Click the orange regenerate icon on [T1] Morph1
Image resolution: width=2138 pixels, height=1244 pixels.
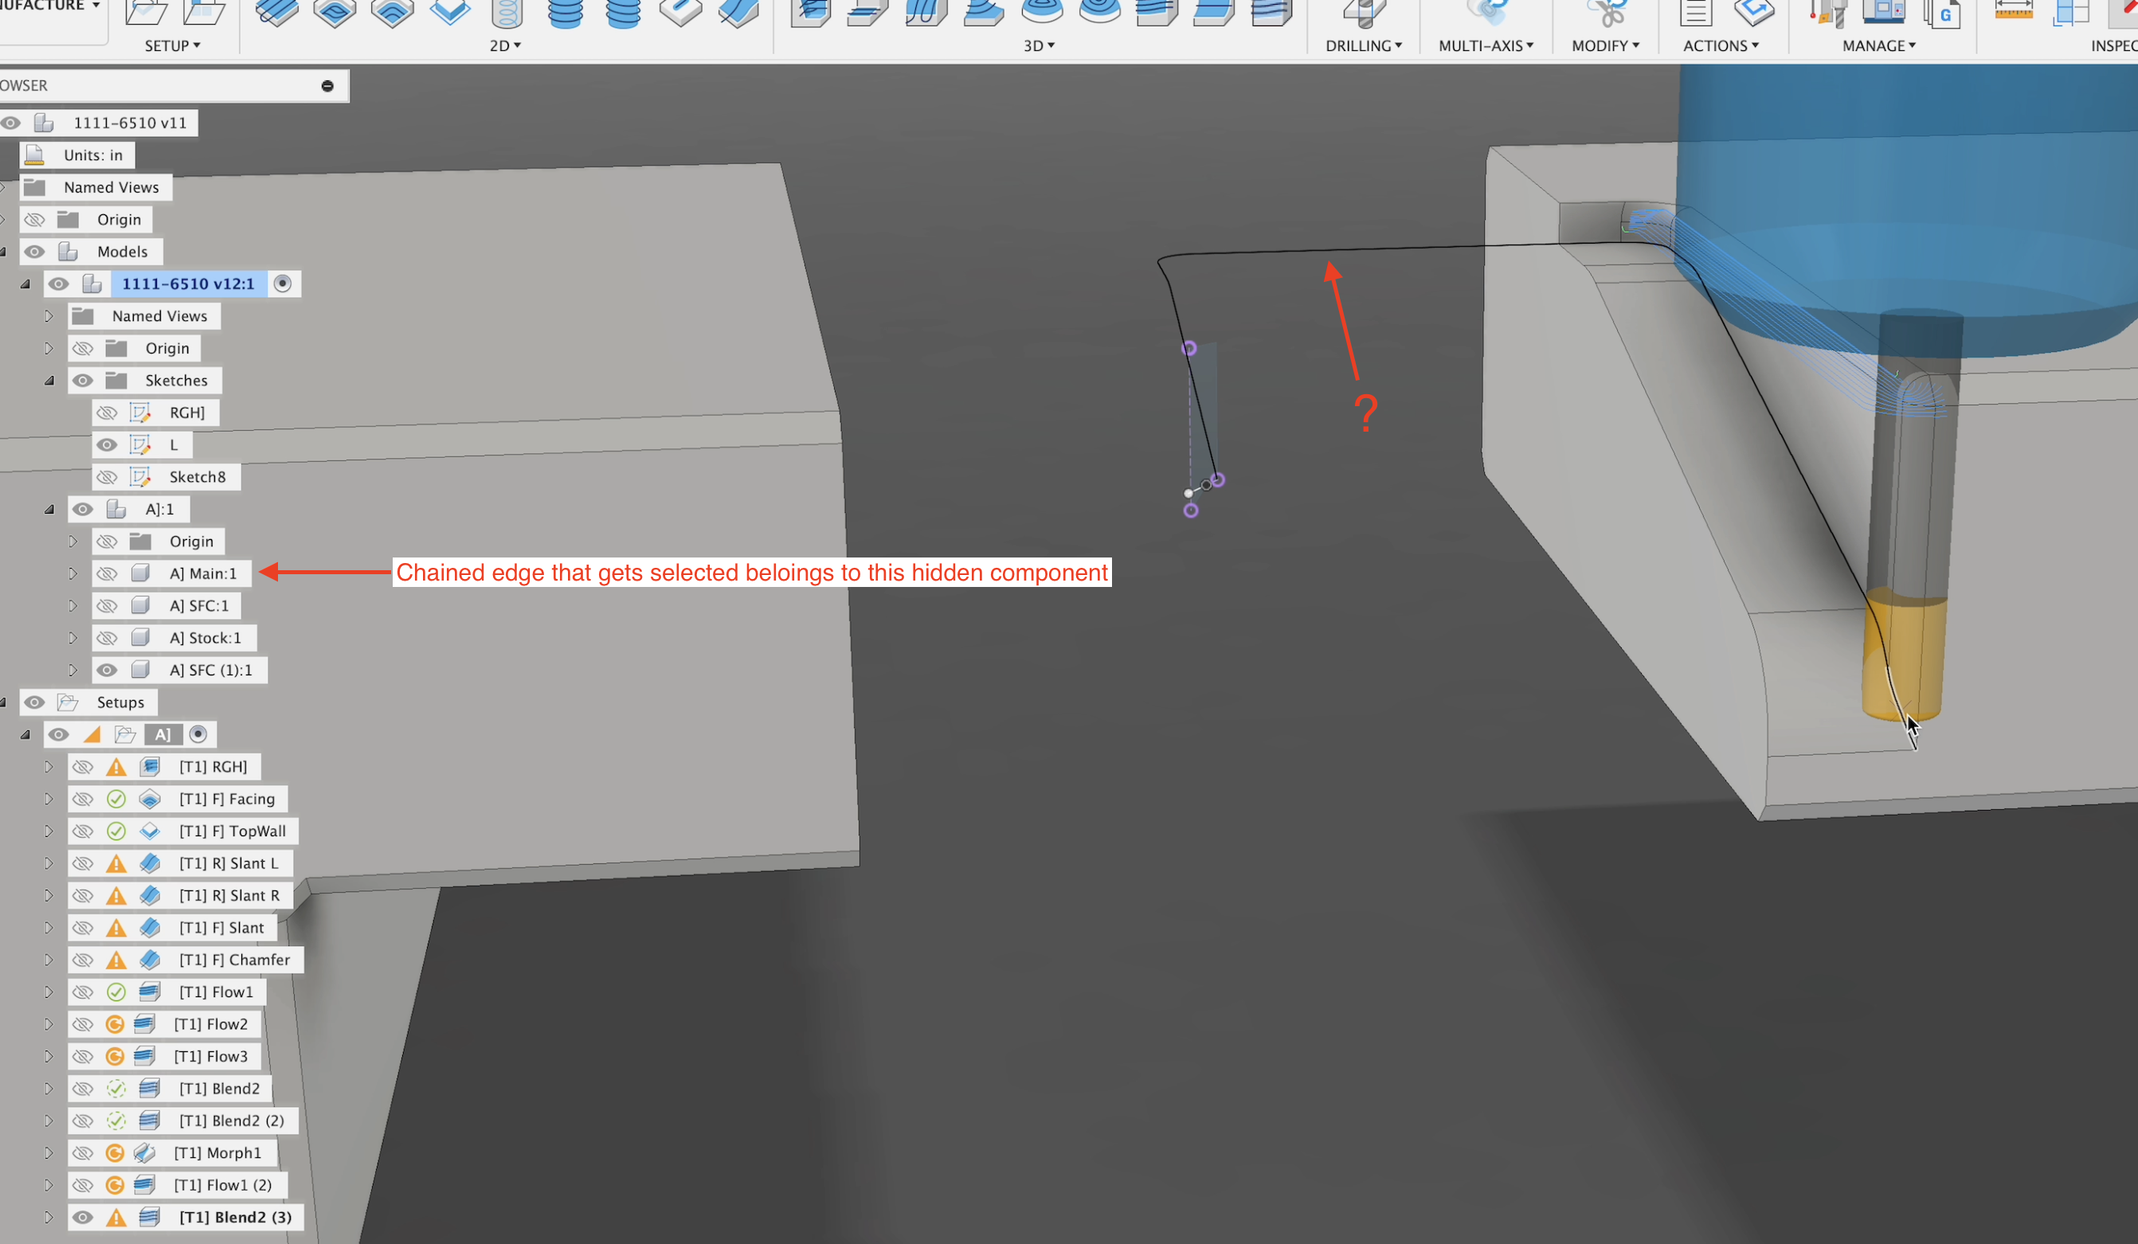[116, 1153]
